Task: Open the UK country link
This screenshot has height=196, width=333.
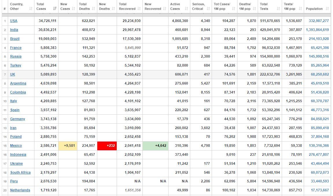Action: (12, 74)
